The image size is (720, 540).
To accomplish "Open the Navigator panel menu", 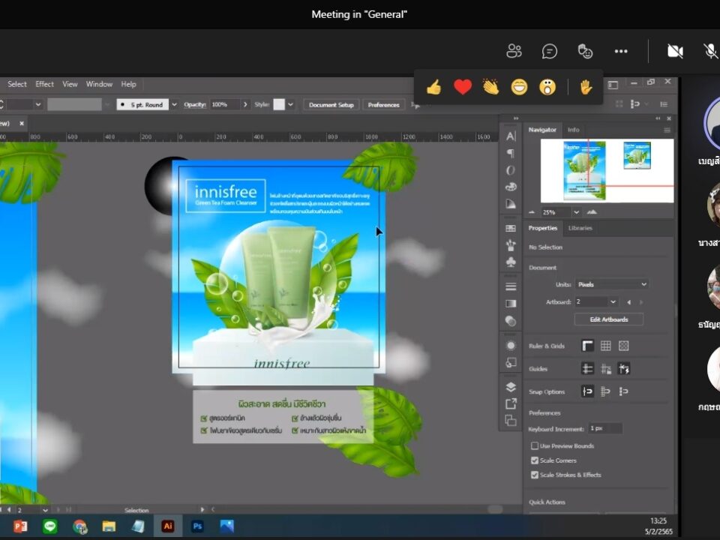I will tap(667, 130).
